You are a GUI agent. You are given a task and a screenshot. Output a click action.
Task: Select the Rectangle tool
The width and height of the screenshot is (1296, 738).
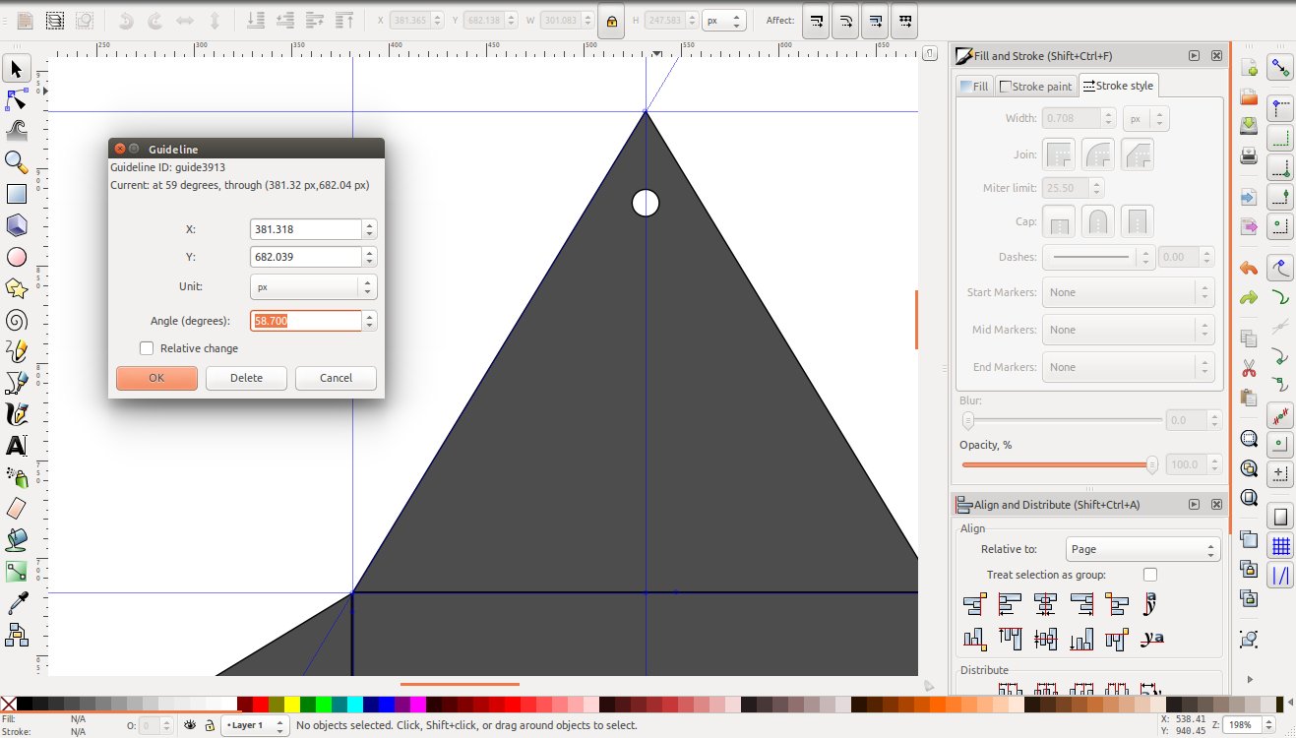coord(16,194)
